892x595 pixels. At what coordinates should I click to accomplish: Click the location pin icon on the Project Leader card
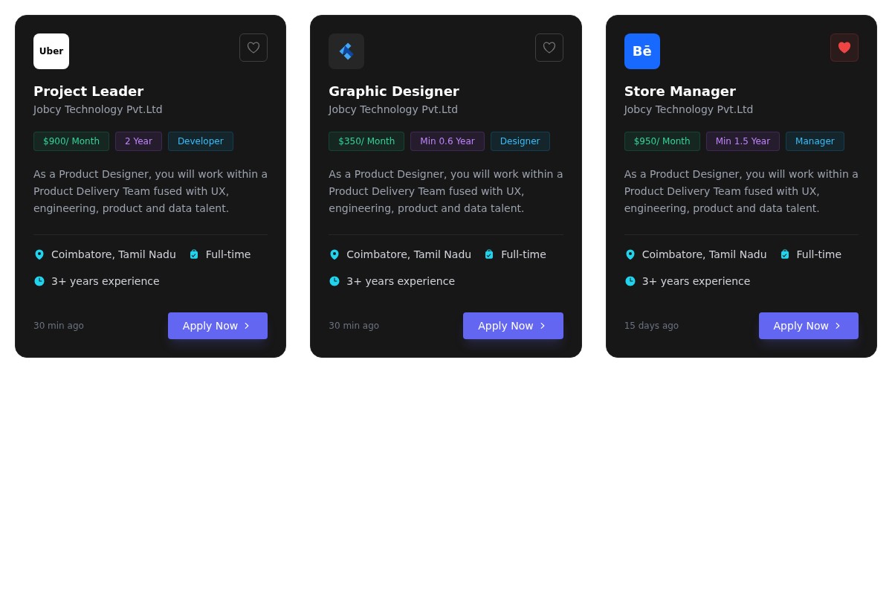(39, 254)
